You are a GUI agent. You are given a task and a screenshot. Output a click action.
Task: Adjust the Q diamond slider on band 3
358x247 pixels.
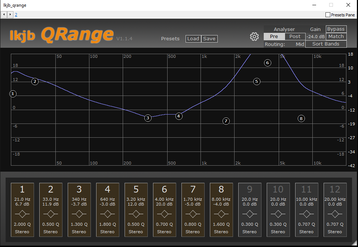(x=79, y=215)
